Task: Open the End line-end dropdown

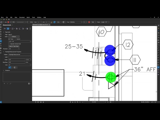Action: click(x=47, y=22)
